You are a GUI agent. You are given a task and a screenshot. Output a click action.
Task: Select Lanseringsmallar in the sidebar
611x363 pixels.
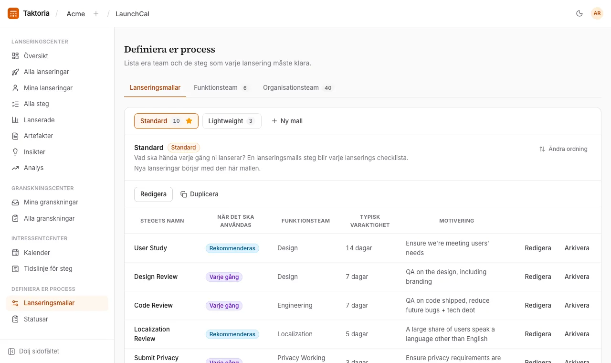[57, 303]
